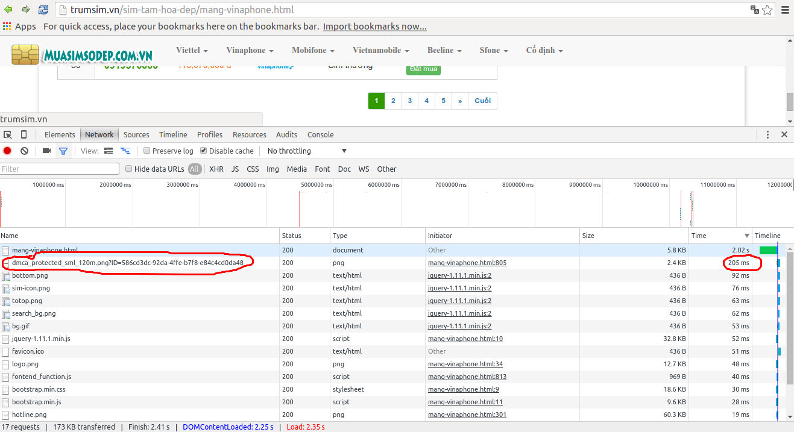
Task: Open the Console tab
Action: 321,134
